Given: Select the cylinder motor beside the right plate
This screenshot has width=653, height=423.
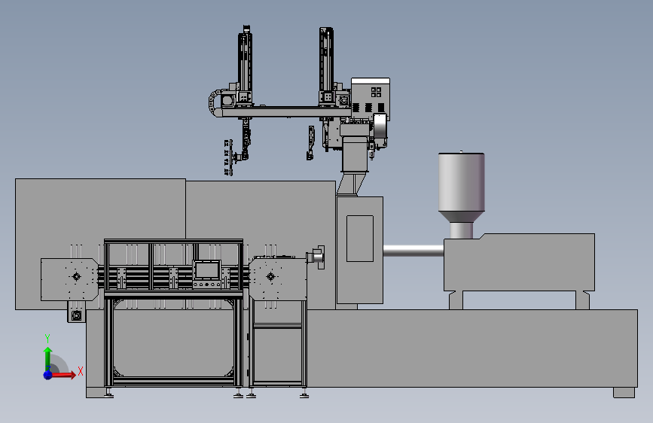Looking at the screenshot, I should pyautogui.click(x=316, y=257).
